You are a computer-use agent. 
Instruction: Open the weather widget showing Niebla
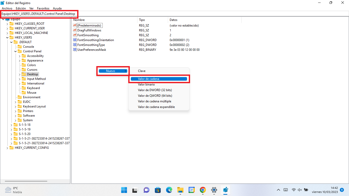pos(14,190)
